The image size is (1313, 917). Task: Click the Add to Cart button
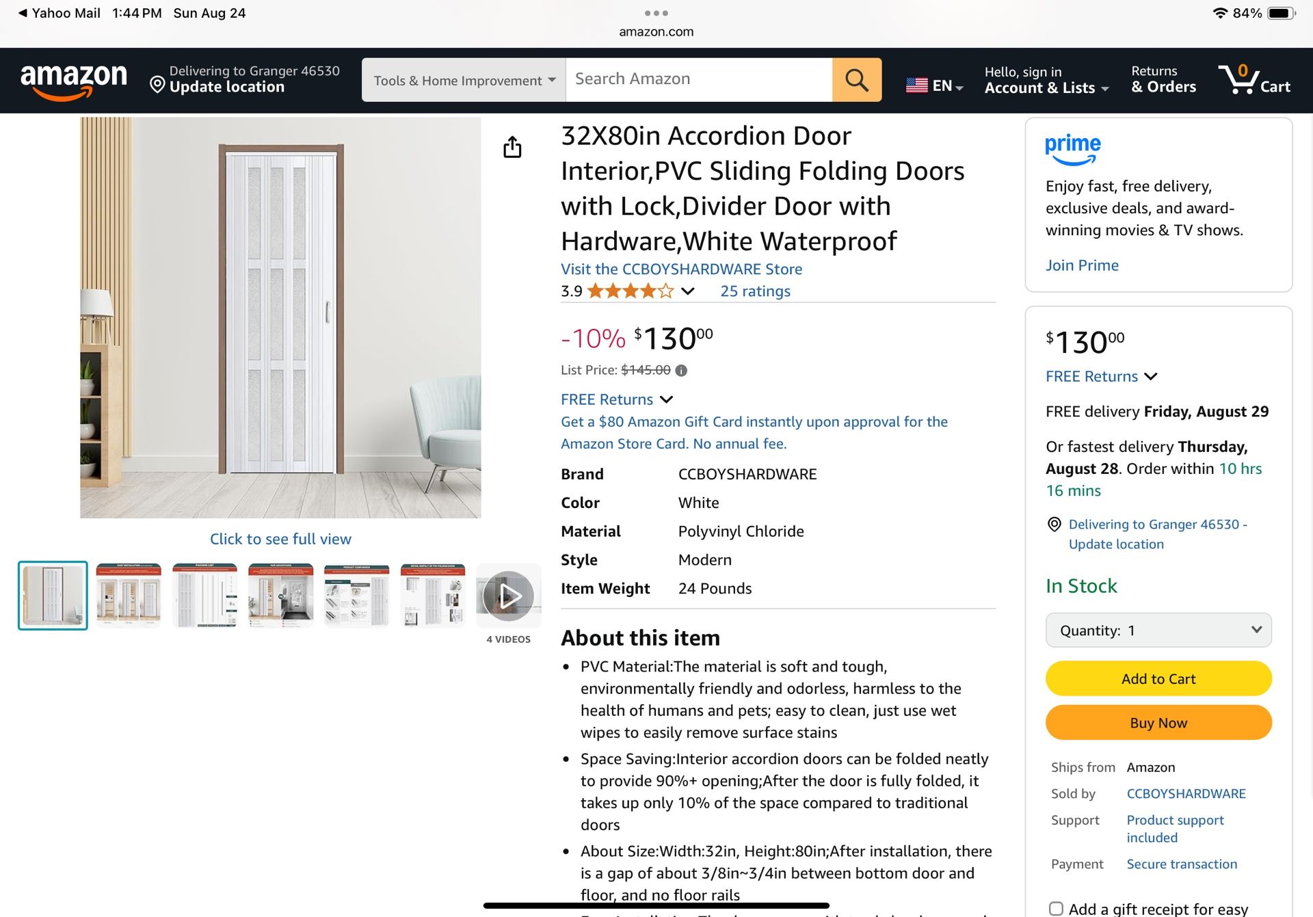pyautogui.click(x=1158, y=679)
